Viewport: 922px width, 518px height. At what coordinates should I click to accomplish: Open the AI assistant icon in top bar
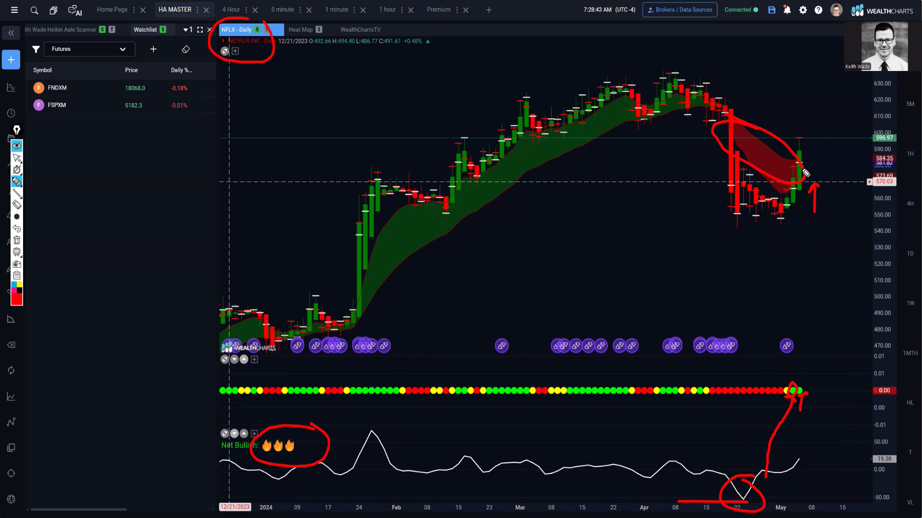tap(75, 10)
